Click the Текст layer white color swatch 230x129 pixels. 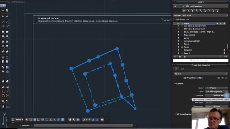coord(182,47)
